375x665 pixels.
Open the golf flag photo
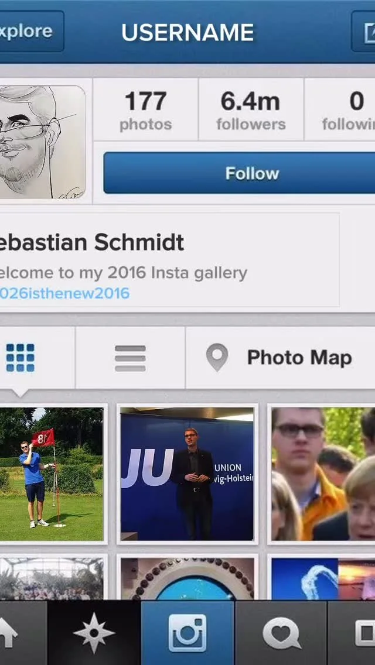click(x=51, y=474)
